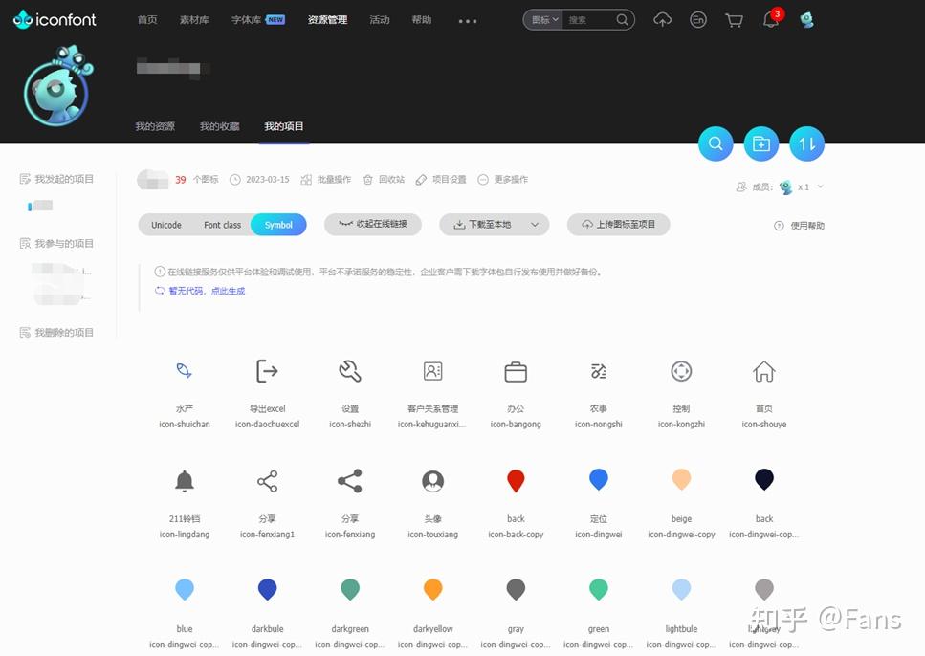This screenshot has height=656, width=925.
Task: Select the 首页 home icon in the grid
Action: tap(763, 371)
